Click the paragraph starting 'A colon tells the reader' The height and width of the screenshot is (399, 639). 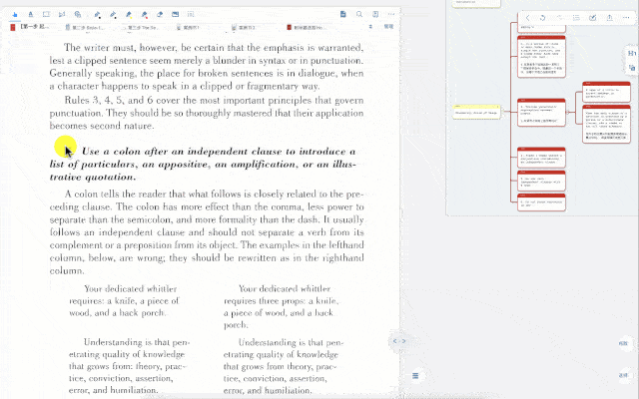[207, 232]
